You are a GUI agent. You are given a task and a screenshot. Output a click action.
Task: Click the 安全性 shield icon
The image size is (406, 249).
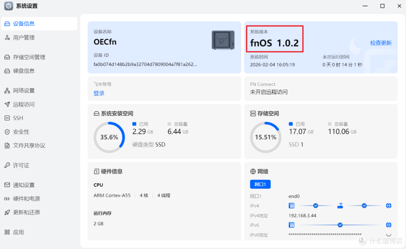click(7, 132)
